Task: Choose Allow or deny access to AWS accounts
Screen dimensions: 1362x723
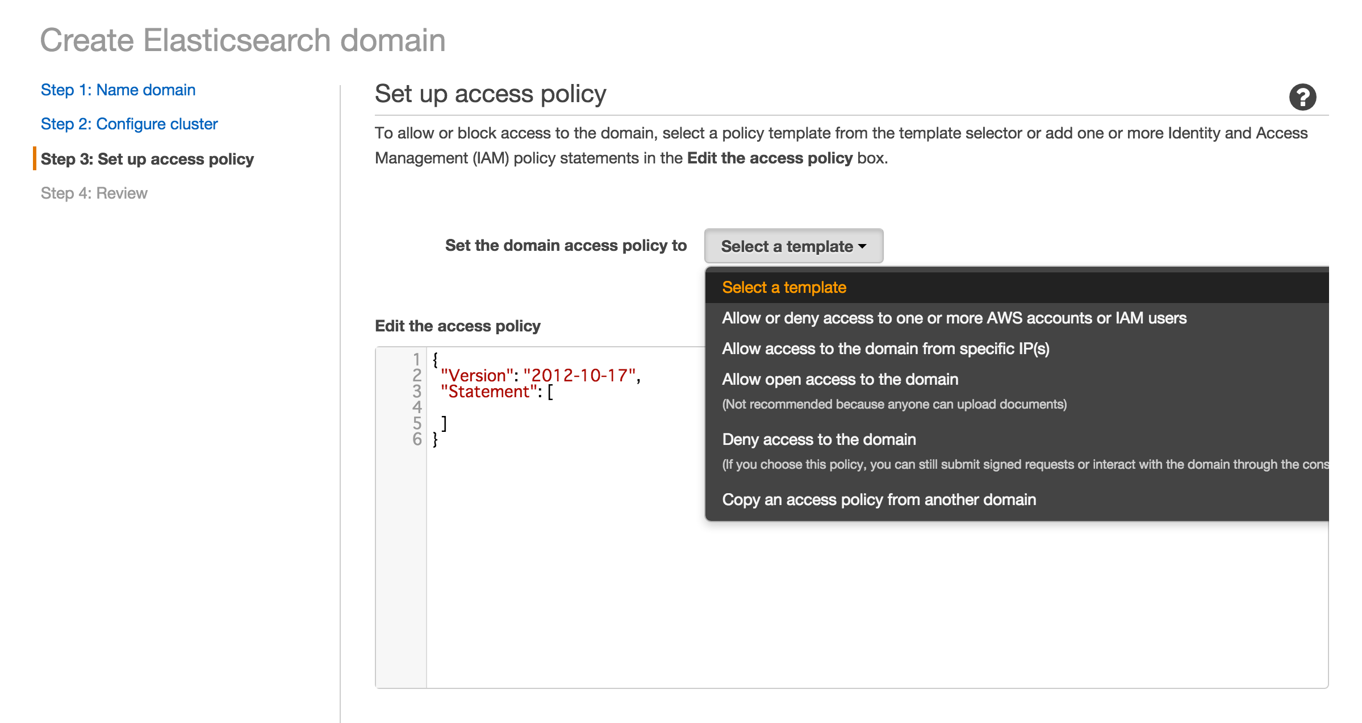Action: pos(1017,318)
